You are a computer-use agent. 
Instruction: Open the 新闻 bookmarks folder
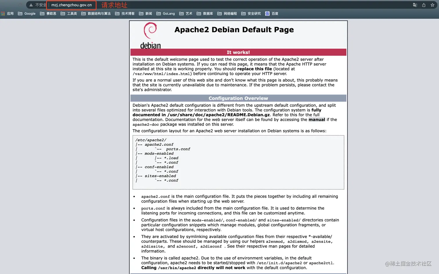point(145,14)
